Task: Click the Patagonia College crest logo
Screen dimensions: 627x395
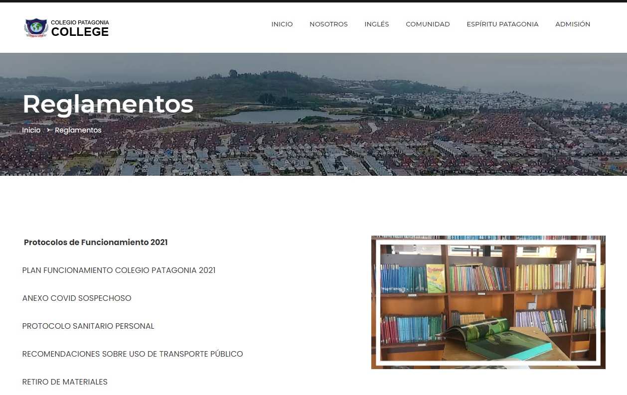Action: 36,28
